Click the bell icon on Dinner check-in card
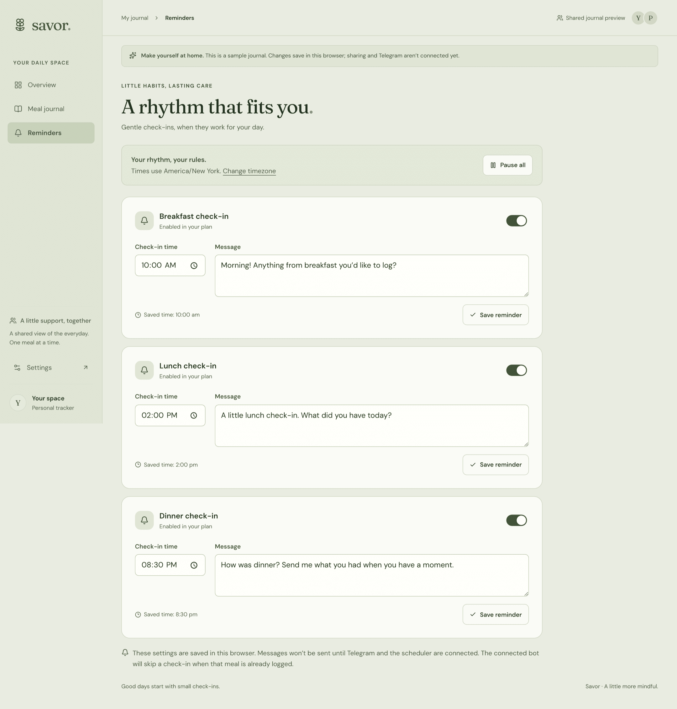Viewport: 677px width, 709px height. coord(144,520)
